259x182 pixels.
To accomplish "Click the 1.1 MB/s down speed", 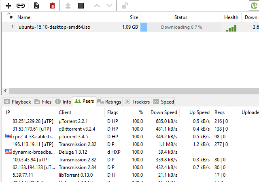I will coord(168,144).
